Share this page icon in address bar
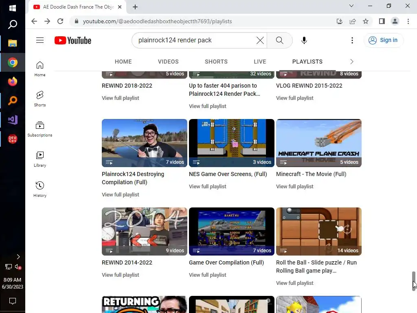Viewport: 417px width, 313px height. [353, 21]
